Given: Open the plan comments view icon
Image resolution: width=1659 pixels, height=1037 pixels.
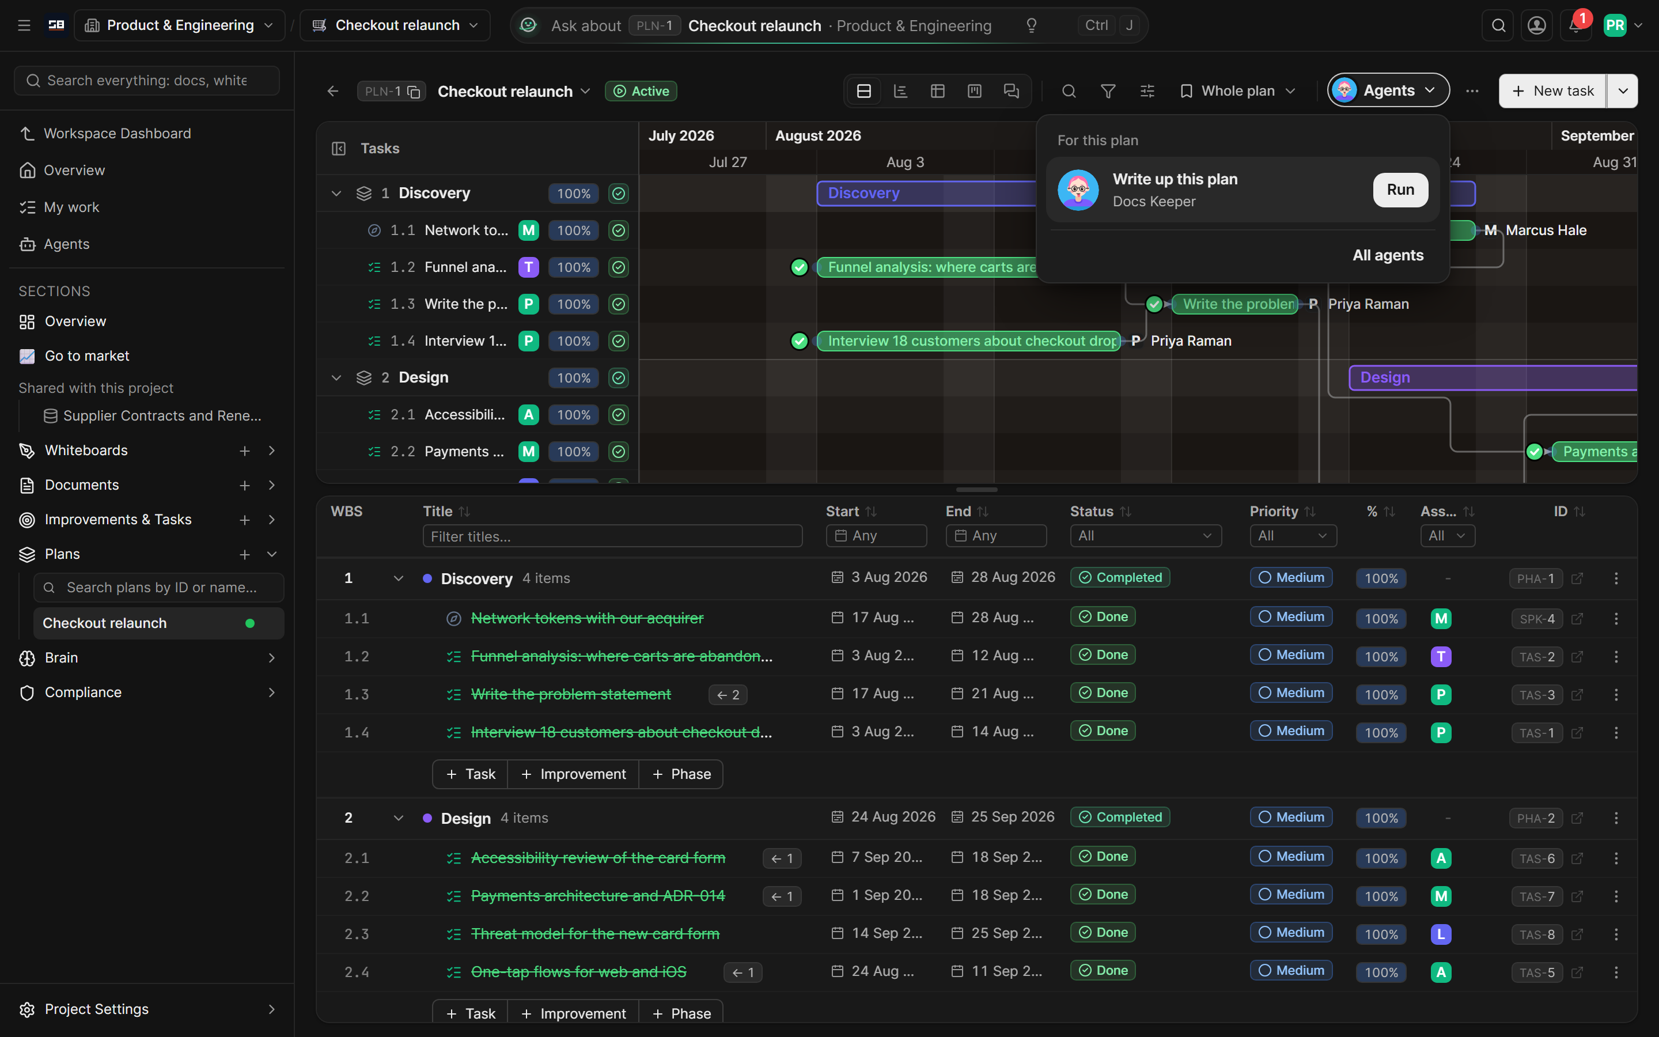Looking at the screenshot, I should click(1012, 91).
